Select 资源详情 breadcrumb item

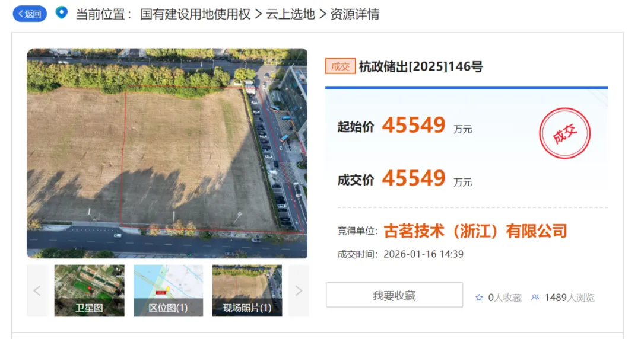click(355, 14)
